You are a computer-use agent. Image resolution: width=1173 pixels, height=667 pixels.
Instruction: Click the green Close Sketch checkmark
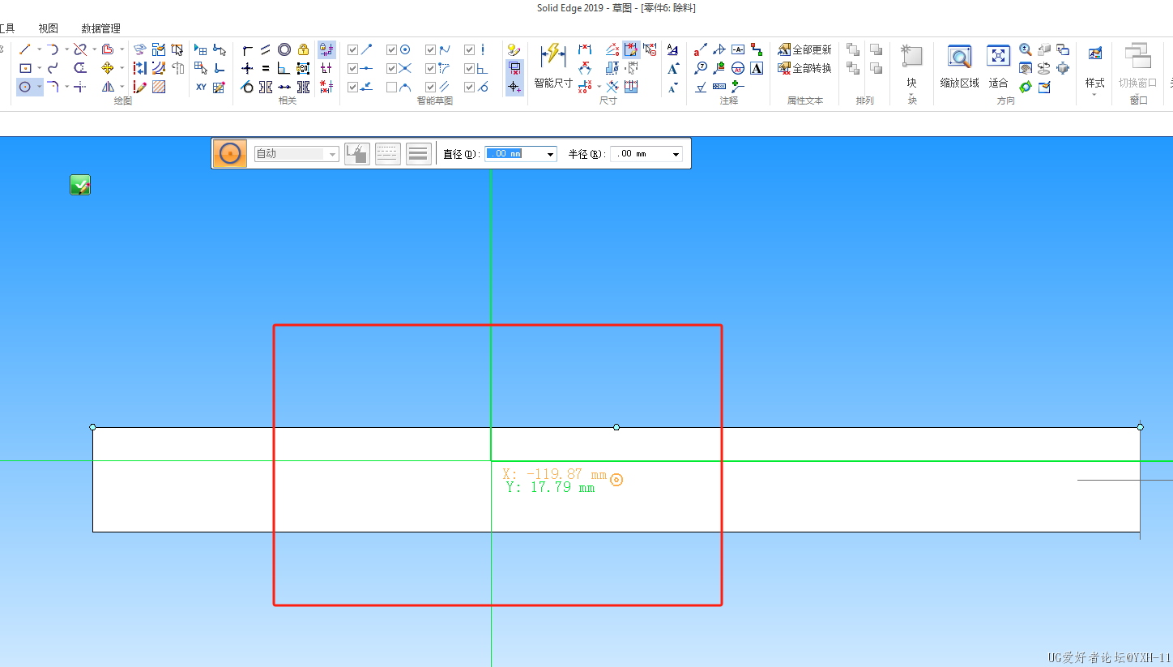[80, 185]
